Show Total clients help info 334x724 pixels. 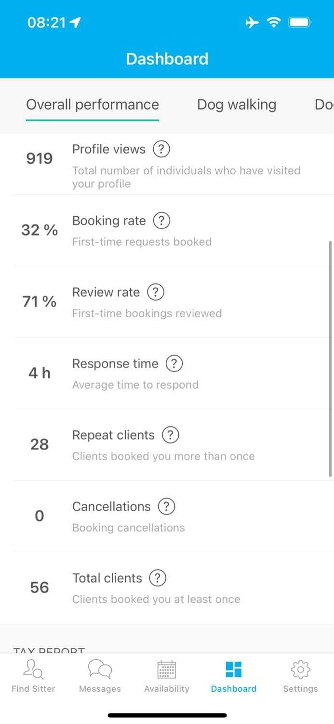(x=158, y=578)
